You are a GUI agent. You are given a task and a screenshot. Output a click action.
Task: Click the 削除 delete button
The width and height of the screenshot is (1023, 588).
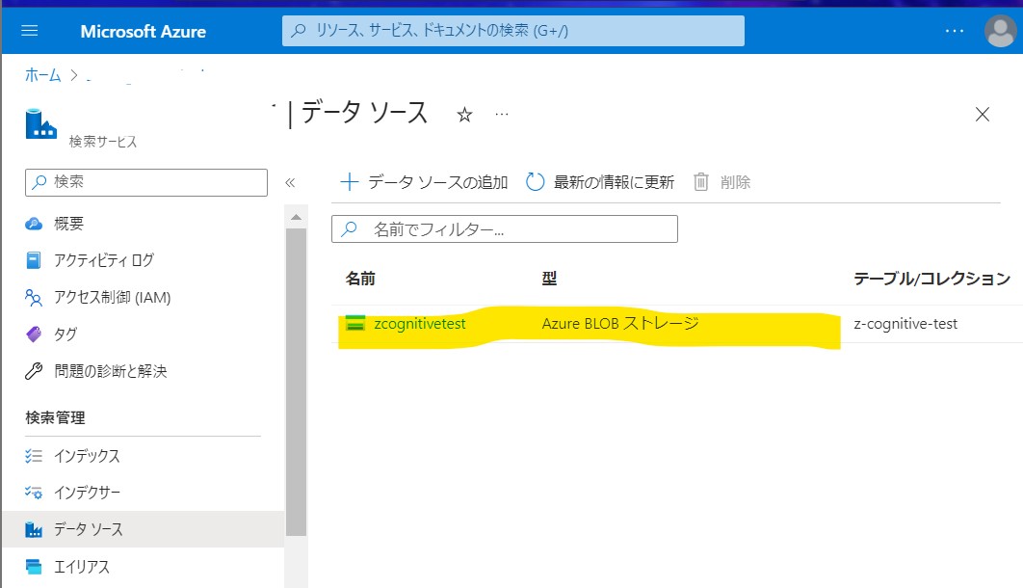click(x=721, y=182)
